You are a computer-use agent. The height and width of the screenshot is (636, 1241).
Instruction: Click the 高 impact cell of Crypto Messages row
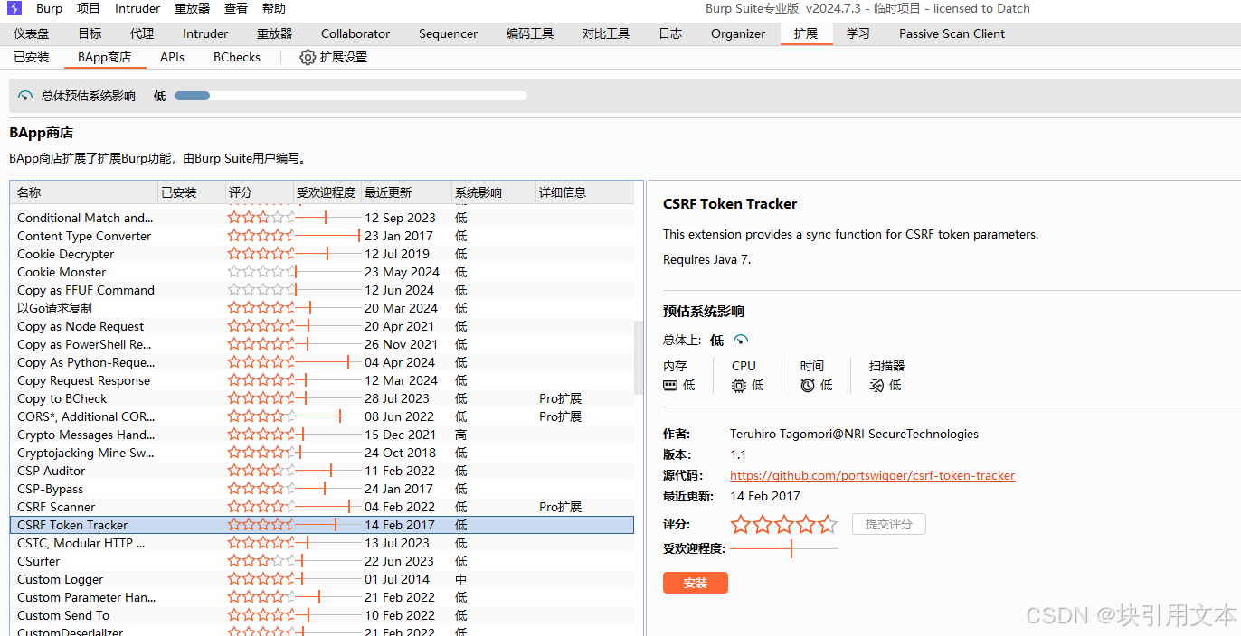460,435
